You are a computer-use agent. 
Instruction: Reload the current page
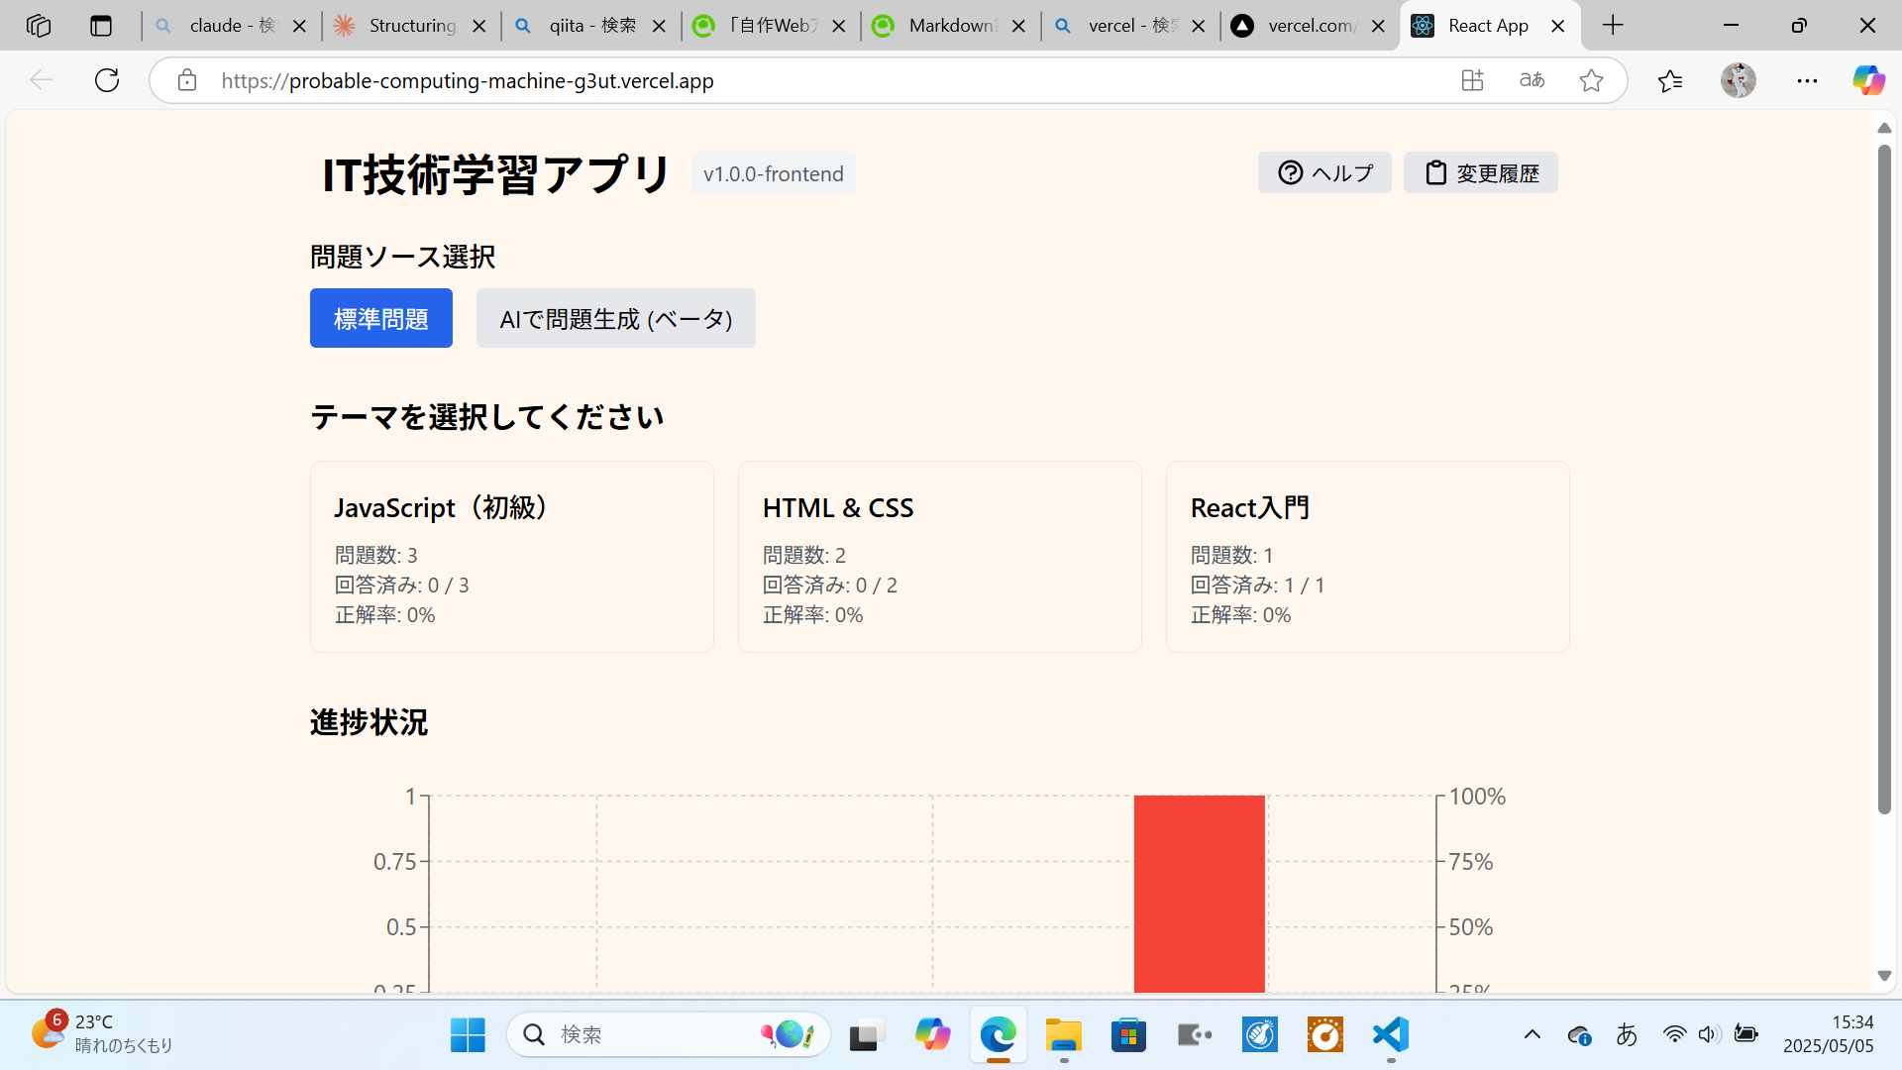click(x=106, y=80)
